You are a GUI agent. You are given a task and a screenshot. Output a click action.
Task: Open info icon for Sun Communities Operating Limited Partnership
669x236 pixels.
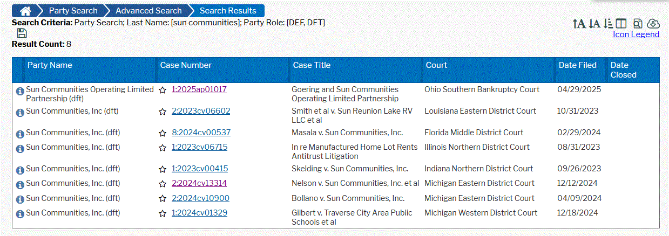pos(20,91)
